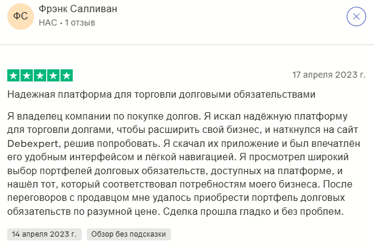Click the date "17 апреля 2023 г."

click(x=329, y=76)
